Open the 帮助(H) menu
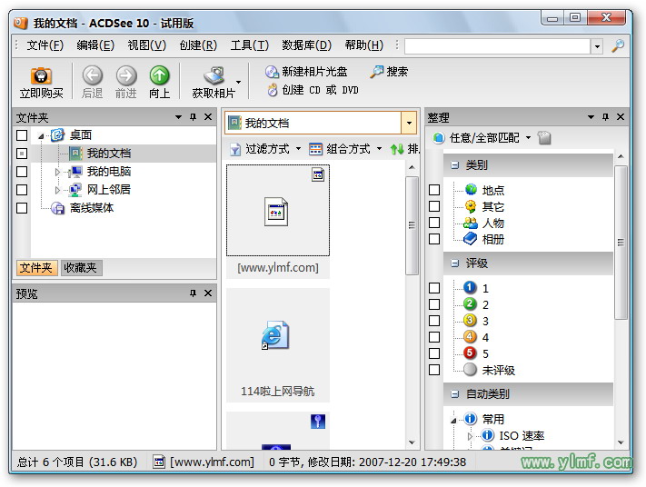This screenshot has width=646, height=487. [x=363, y=45]
